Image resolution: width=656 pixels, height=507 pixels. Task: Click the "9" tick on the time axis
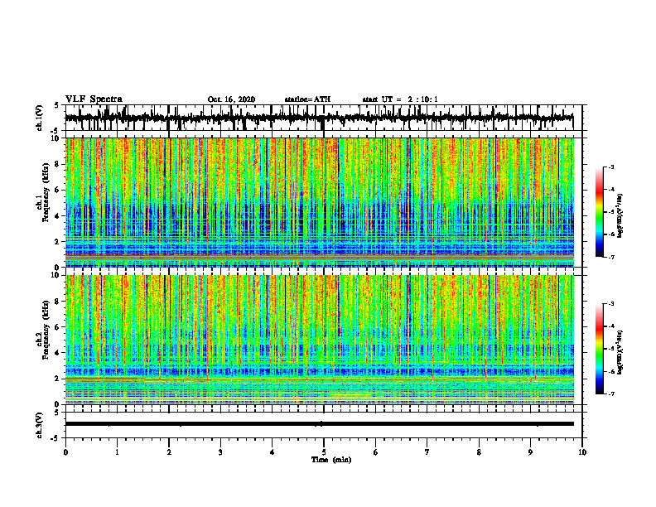point(530,452)
